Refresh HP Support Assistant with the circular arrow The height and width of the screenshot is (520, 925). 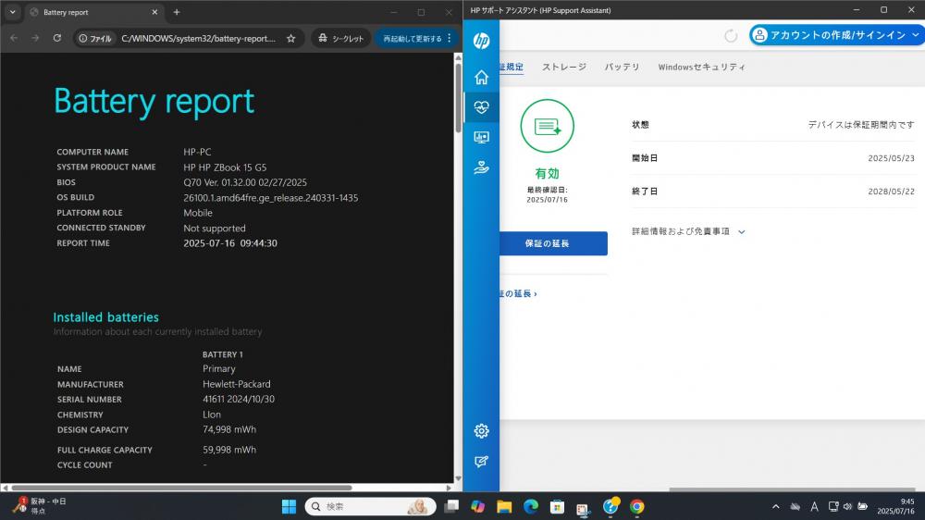[731, 36]
